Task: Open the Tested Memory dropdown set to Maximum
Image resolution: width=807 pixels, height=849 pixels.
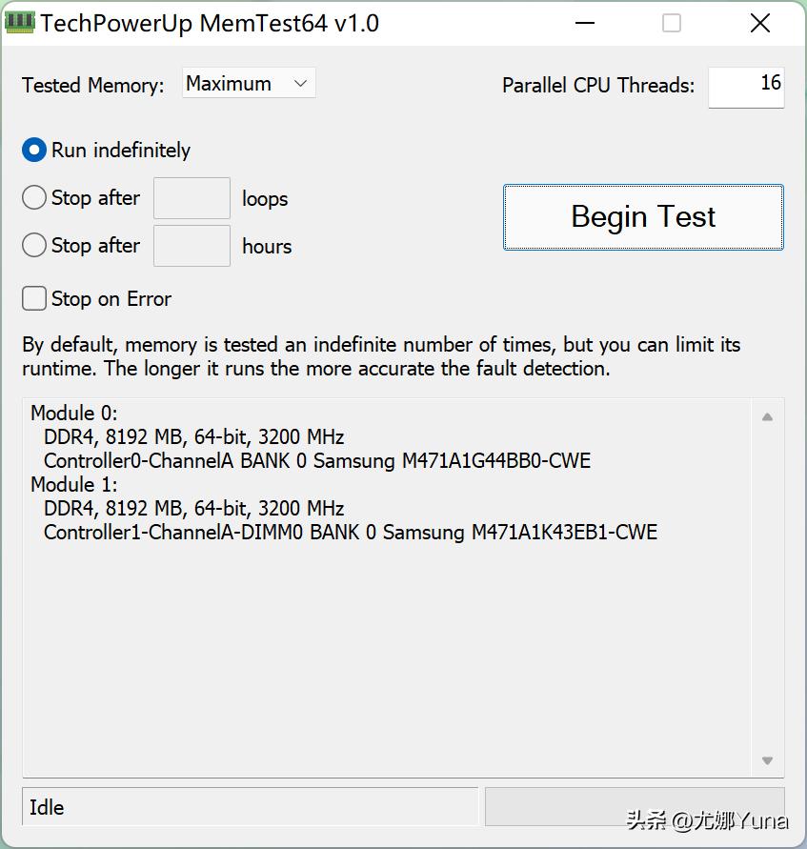Action: pos(249,84)
